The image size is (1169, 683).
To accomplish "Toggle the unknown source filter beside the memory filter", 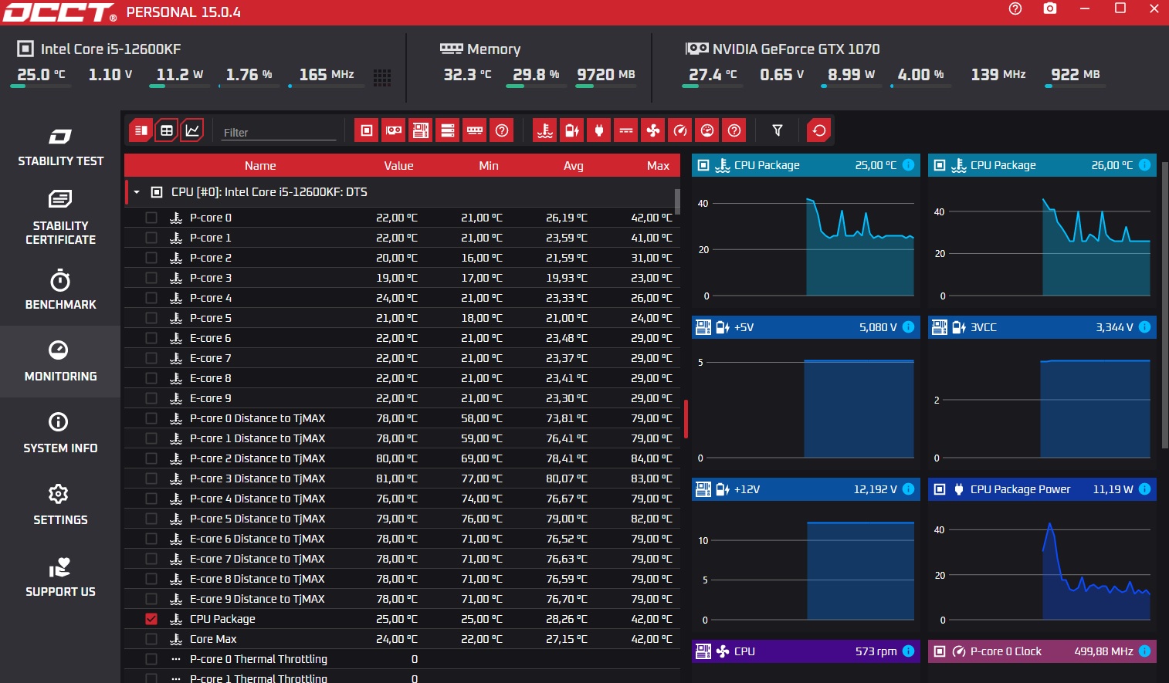I will tap(502, 130).
